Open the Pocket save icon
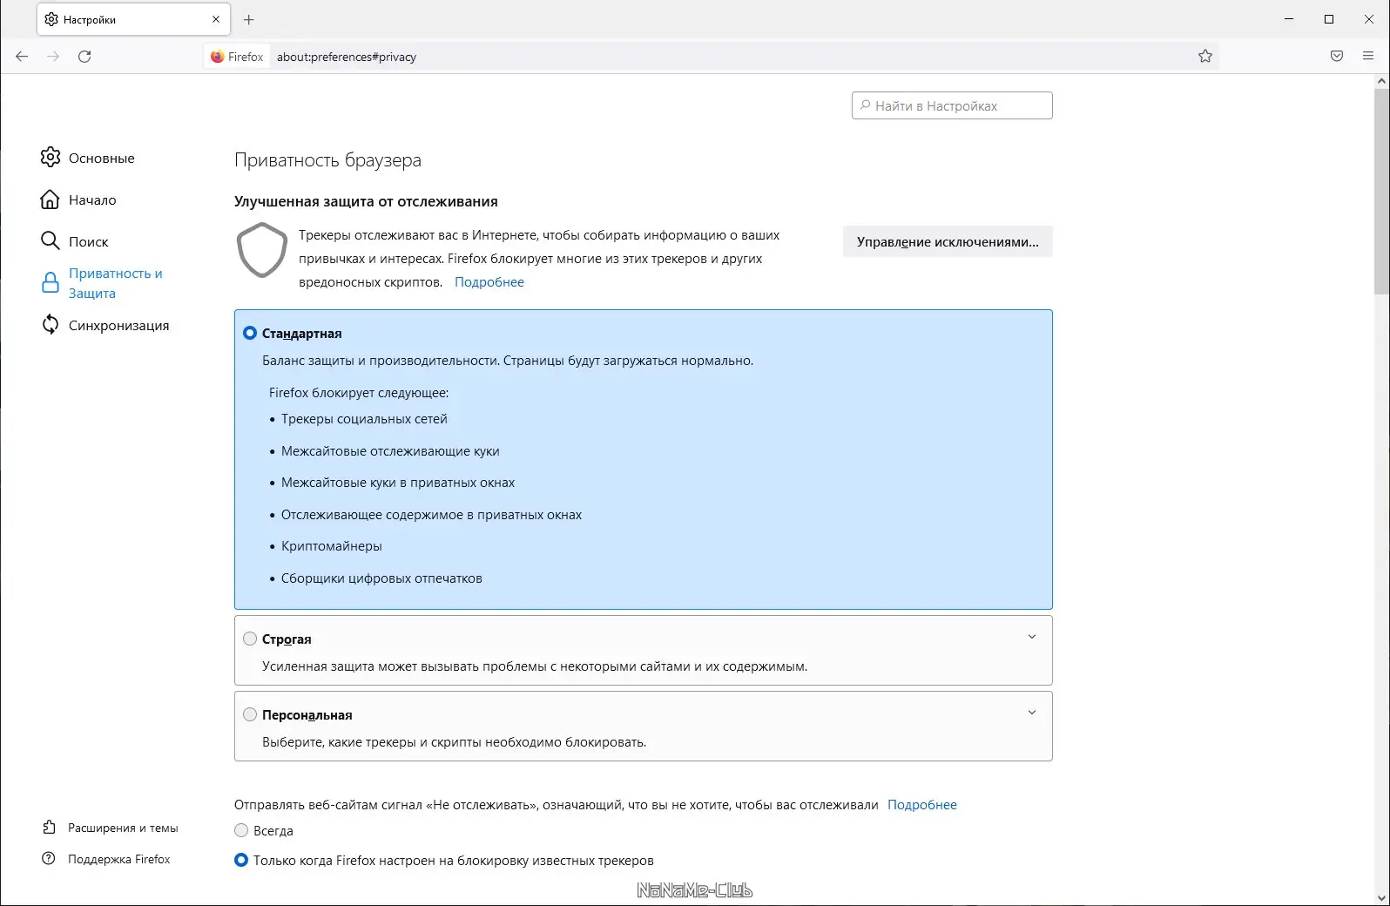 click(1337, 57)
